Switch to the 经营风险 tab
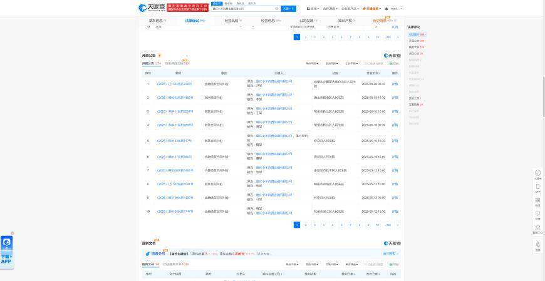 point(233,21)
